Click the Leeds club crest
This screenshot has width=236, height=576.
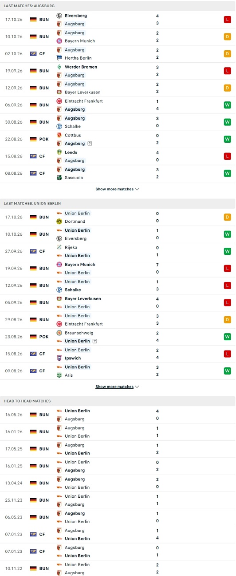59,152
